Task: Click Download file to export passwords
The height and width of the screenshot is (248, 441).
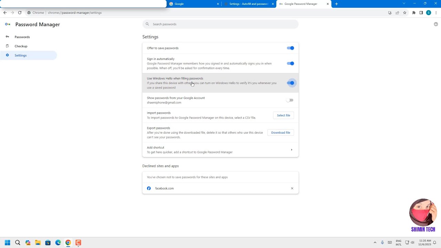Action: click(x=280, y=133)
